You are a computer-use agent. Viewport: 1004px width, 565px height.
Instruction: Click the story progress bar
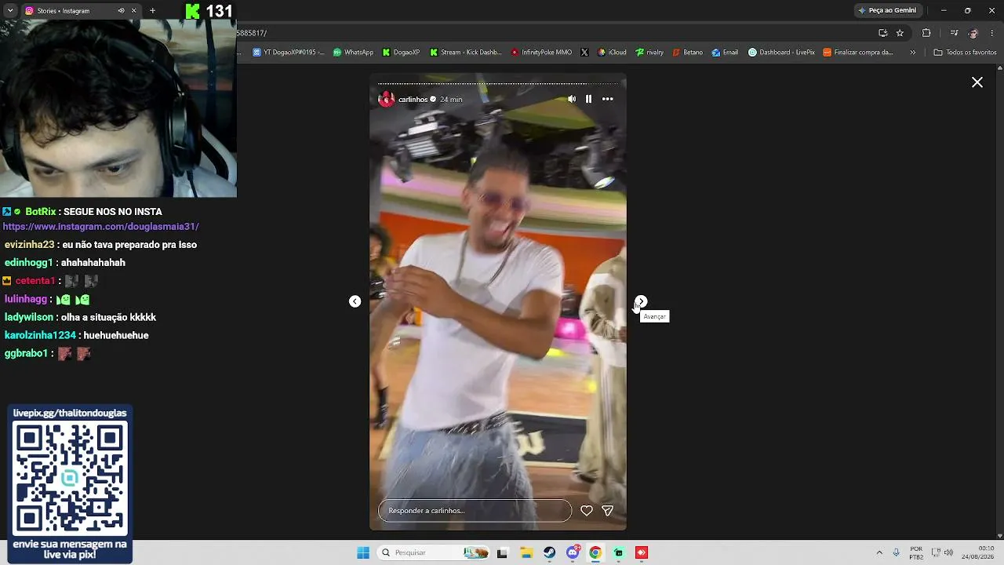498,83
